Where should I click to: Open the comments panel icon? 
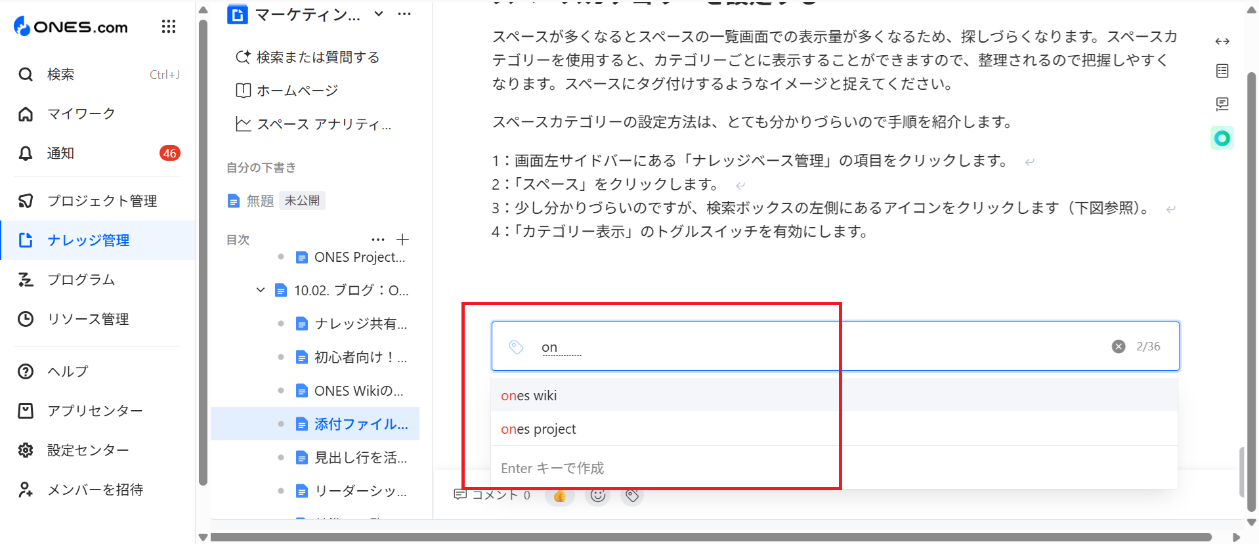click(1222, 104)
